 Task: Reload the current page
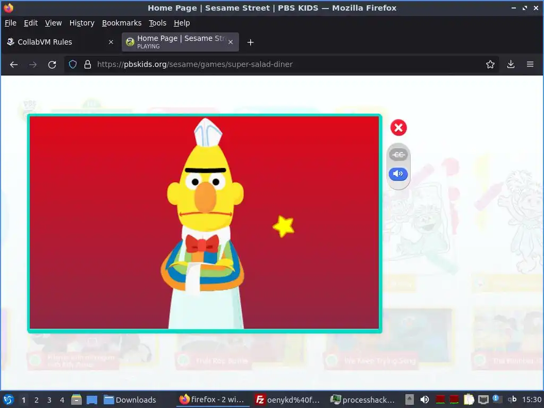click(52, 64)
